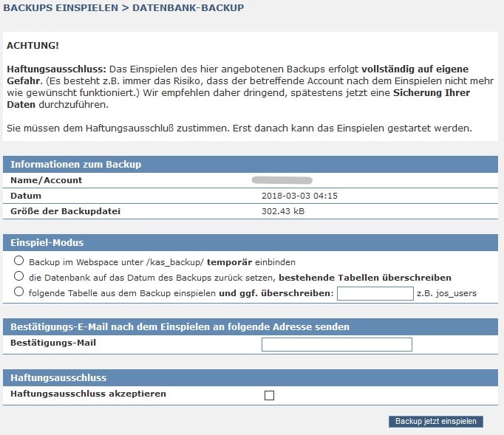504x435 pixels.
Task: Select the temporär einbinden backup mode radio
Action: point(18,261)
